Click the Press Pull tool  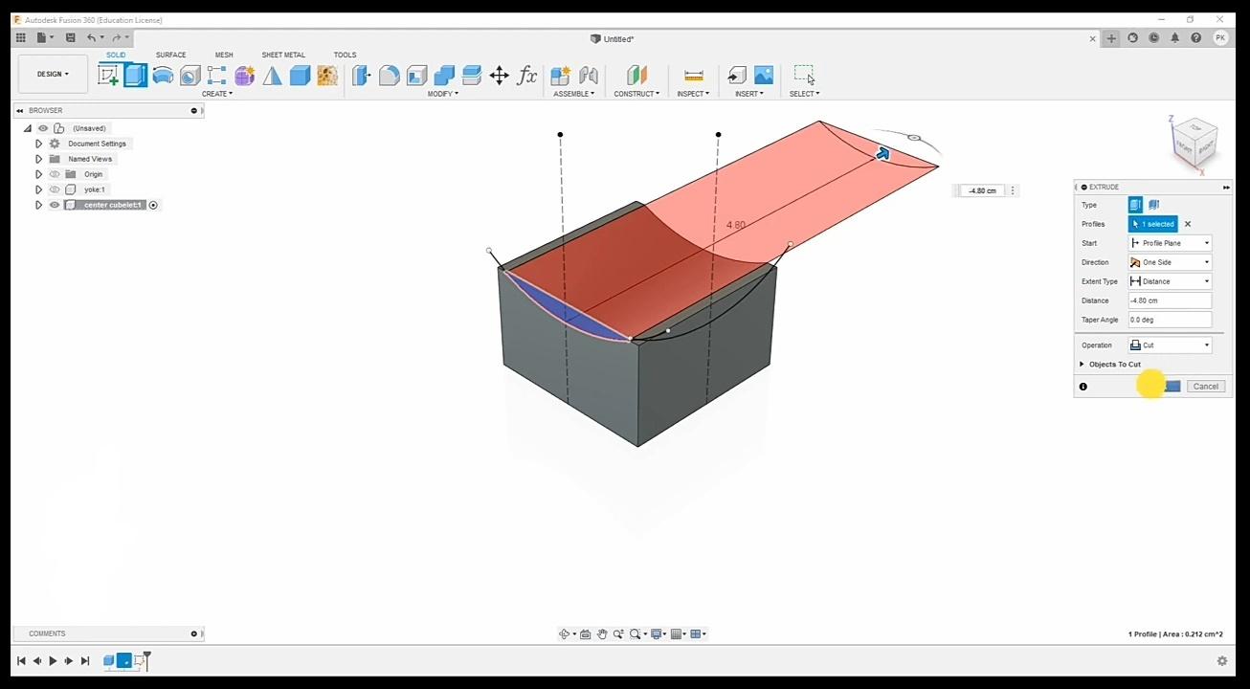click(361, 76)
